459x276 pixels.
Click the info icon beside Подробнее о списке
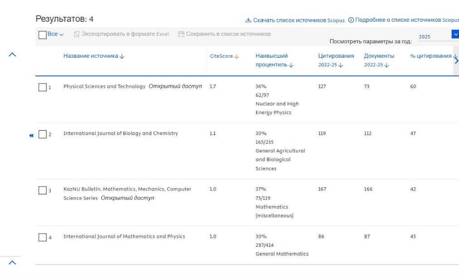(x=350, y=20)
